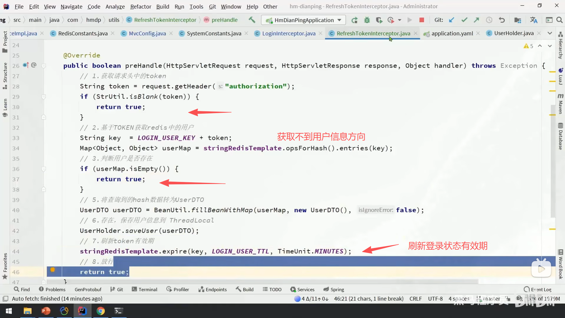565x318 pixels.
Task: Start debugging with the bug icon
Action: (x=367, y=20)
